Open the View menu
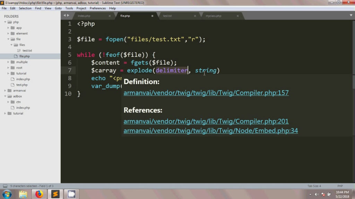This screenshot has width=355, height=199. point(48,8)
